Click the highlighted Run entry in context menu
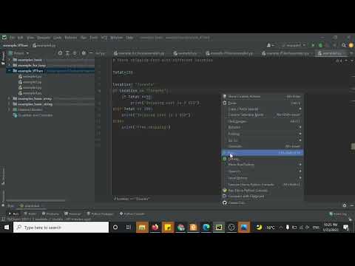Image resolution: width=355 pixels, height=266 pixels. [263, 153]
